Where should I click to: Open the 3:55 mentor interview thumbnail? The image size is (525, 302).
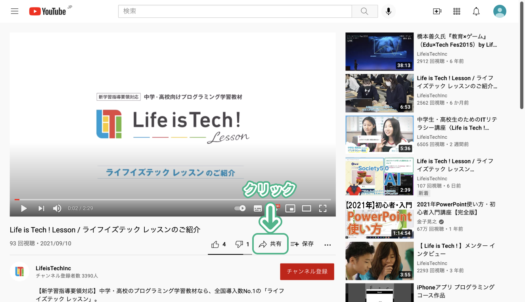[379, 261]
